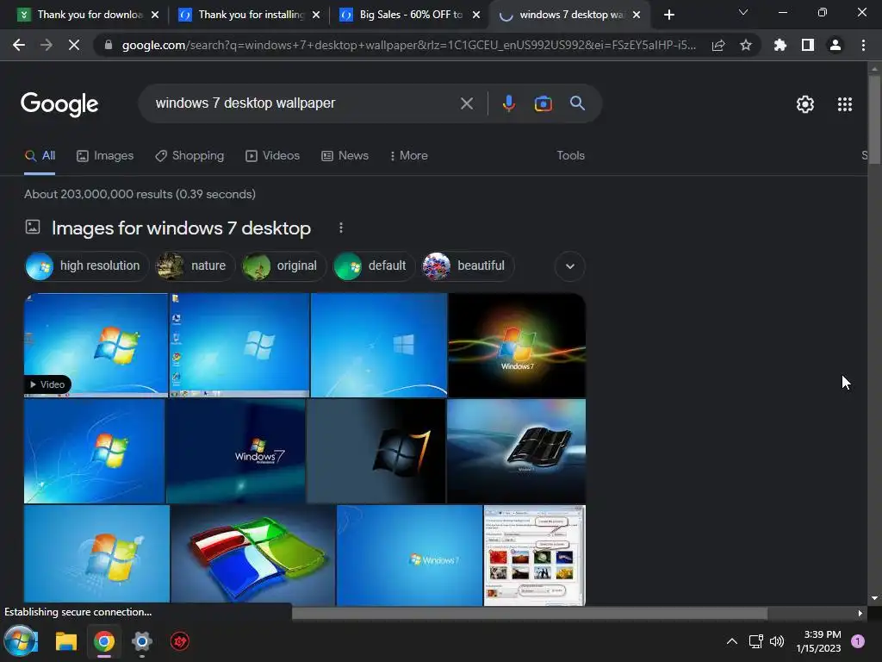
Task: Switch to the Images tab
Action: click(105, 156)
